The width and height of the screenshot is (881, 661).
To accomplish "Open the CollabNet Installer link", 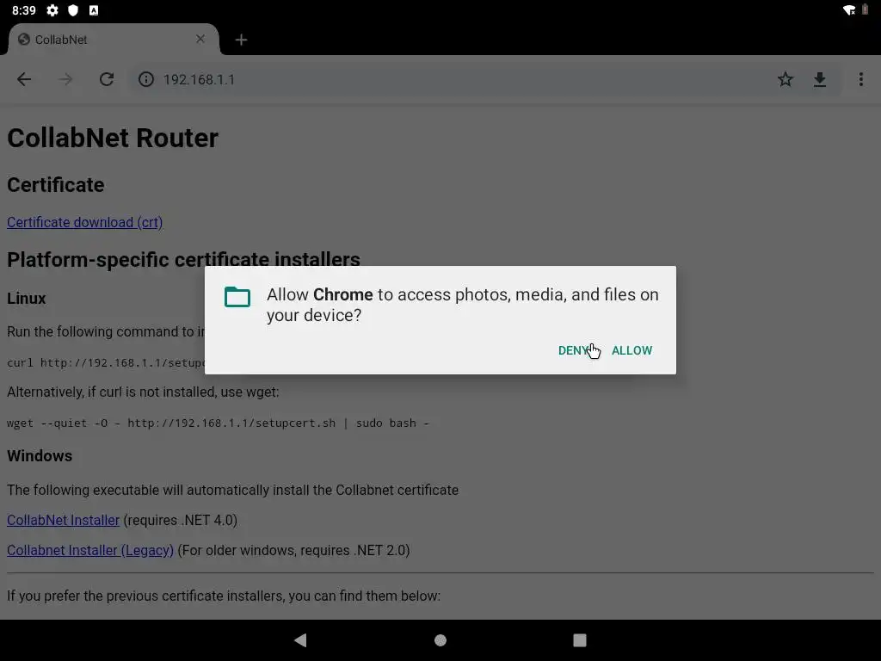I will pyautogui.click(x=63, y=520).
